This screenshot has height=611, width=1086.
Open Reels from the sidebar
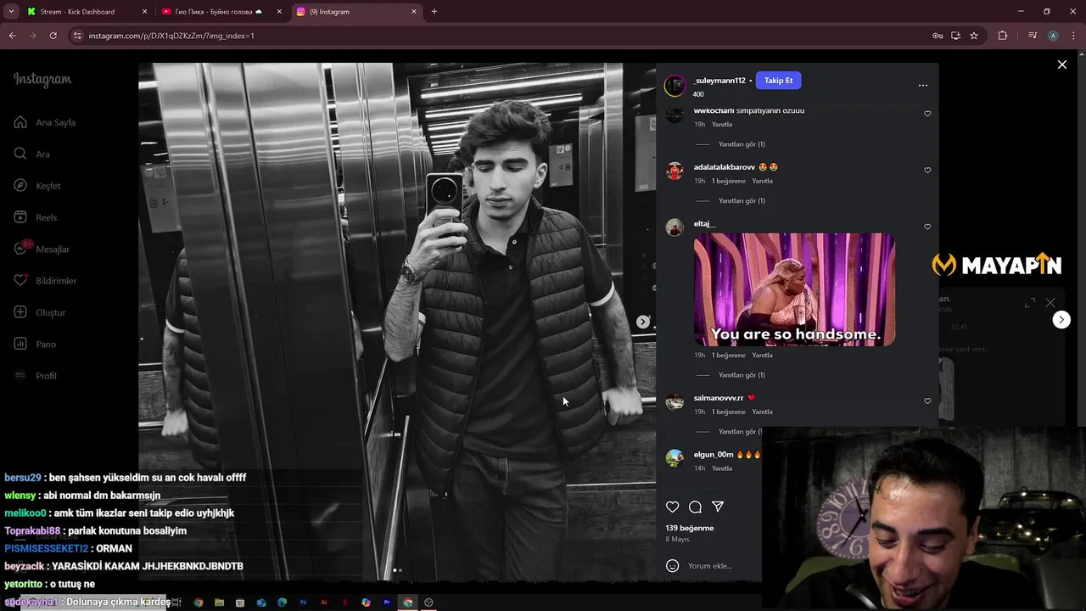coord(36,217)
